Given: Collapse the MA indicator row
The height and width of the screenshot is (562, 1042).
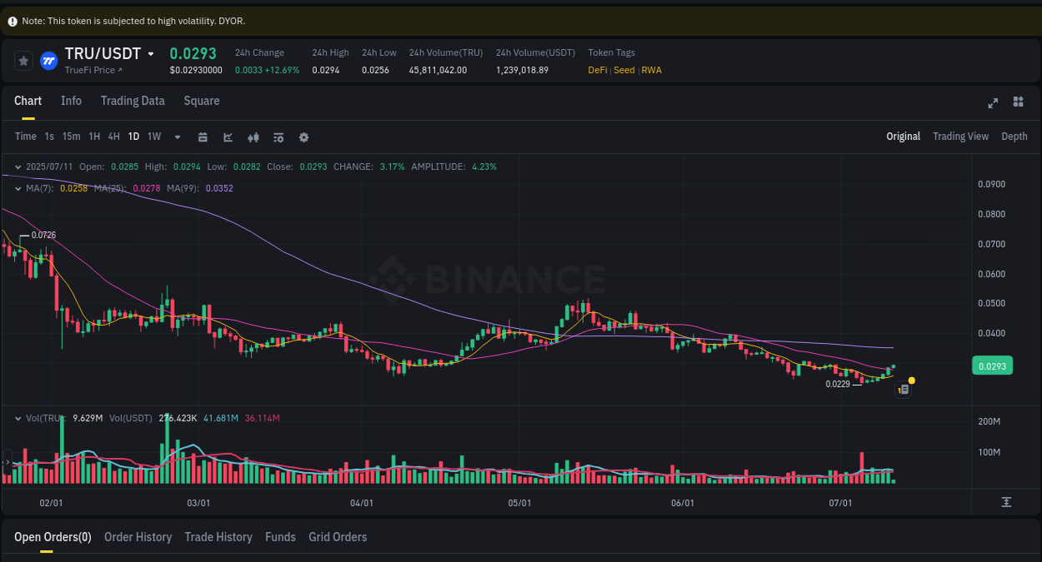Looking at the screenshot, I should pos(16,188).
